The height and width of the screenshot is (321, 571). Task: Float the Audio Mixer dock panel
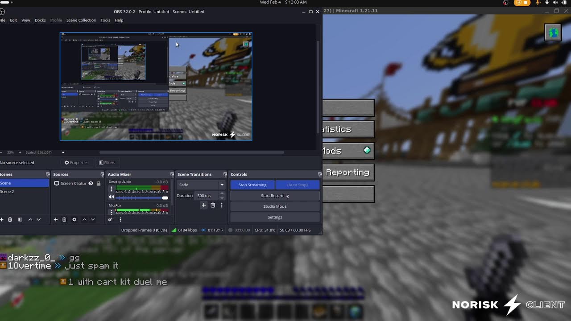(x=172, y=174)
